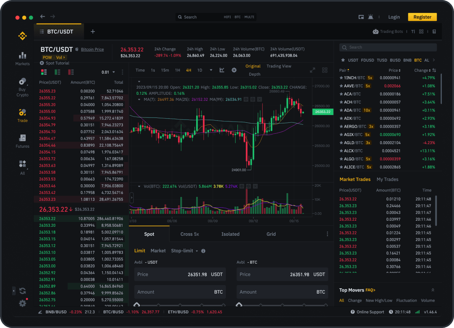Image resolution: width=454 pixels, height=328 pixels.
Task: Click the Register button
Action: [422, 17]
